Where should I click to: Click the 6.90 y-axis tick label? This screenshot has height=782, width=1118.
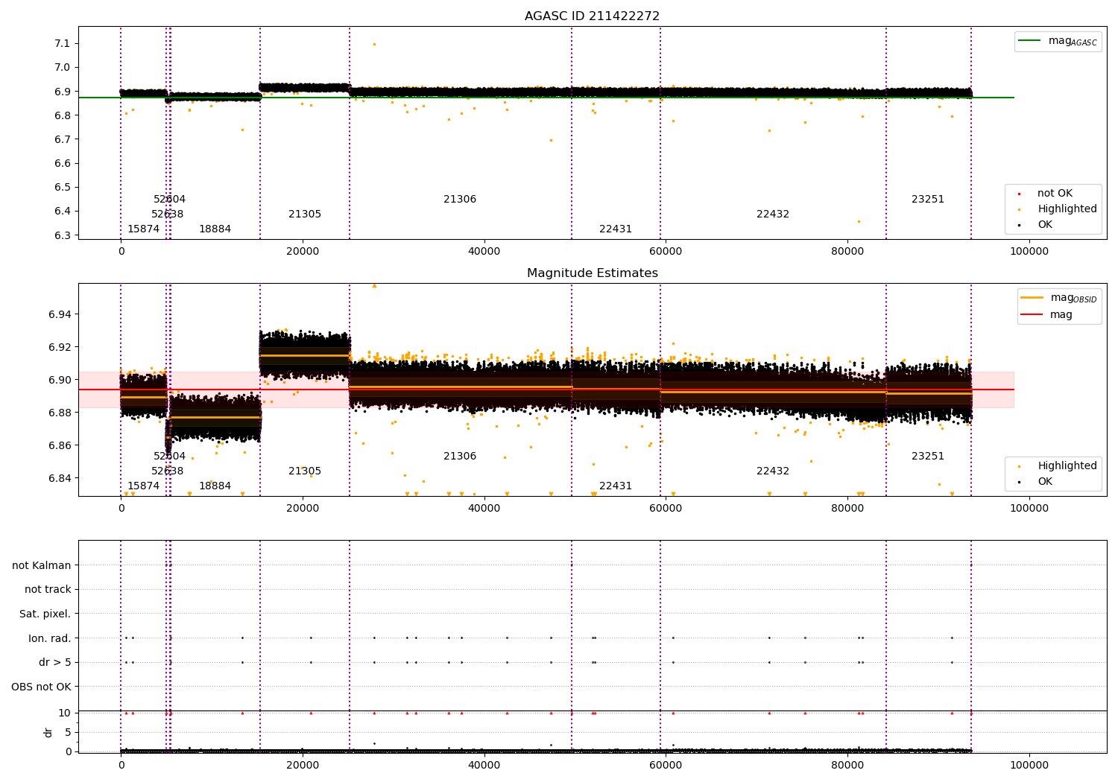(x=60, y=381)
